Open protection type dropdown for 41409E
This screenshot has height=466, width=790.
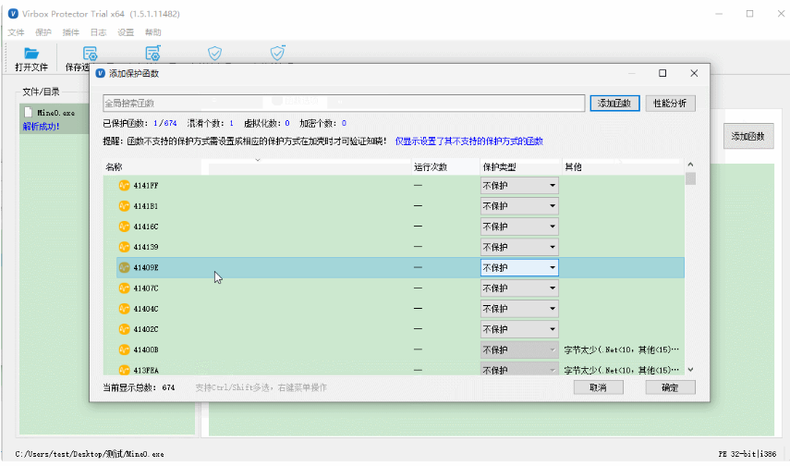(x=519, y=268)
